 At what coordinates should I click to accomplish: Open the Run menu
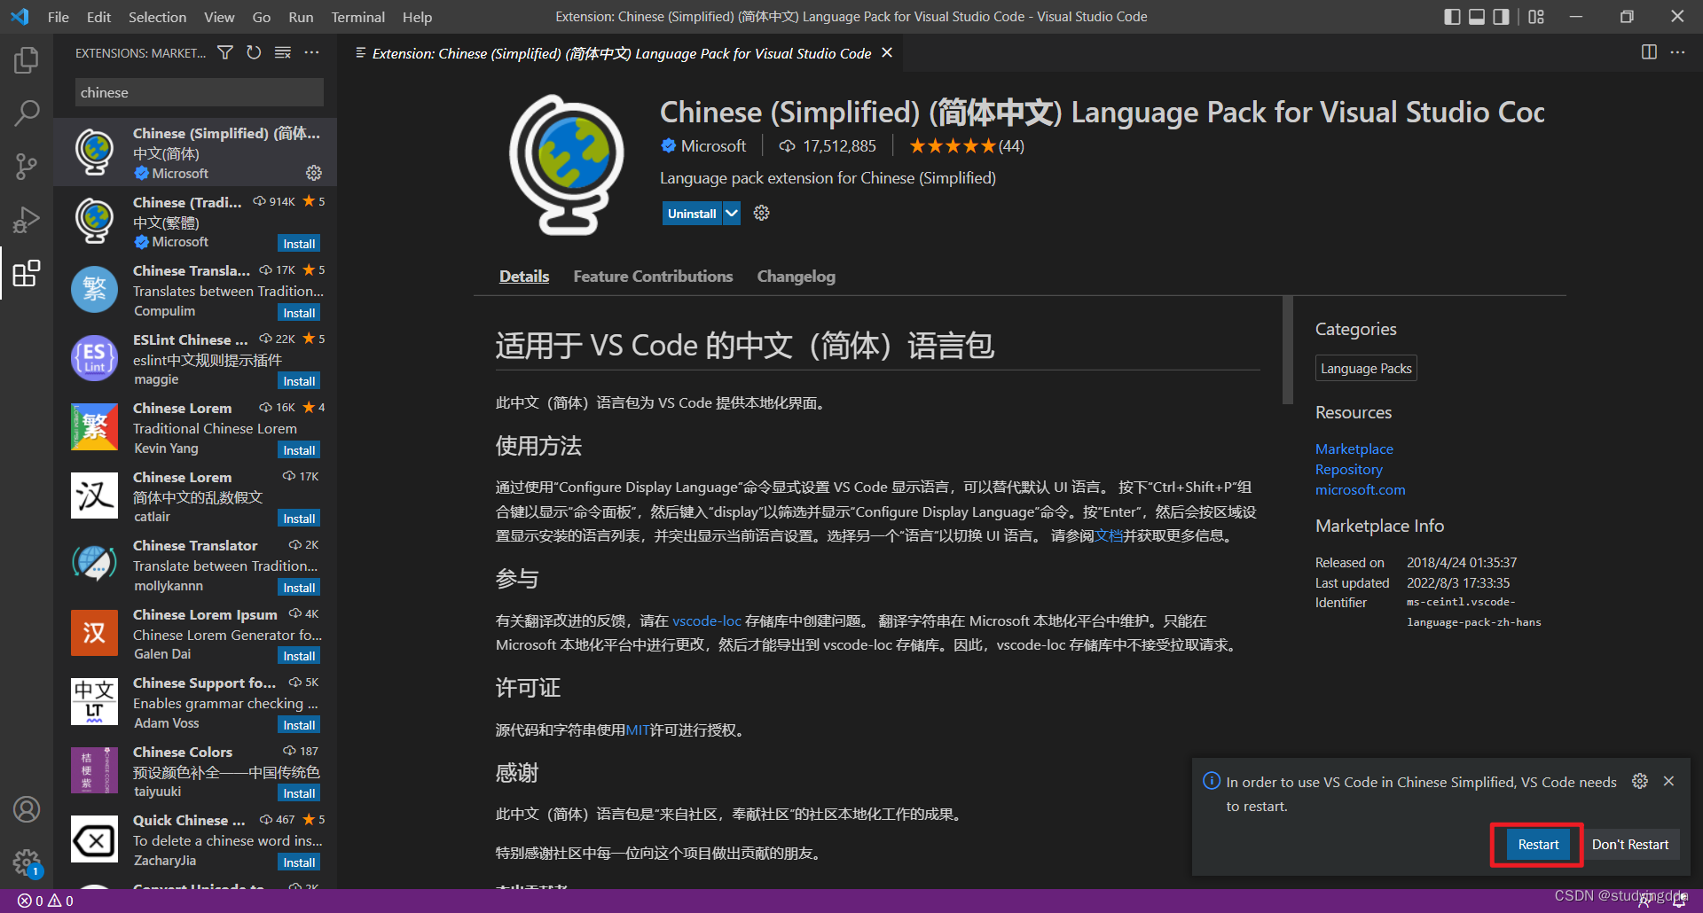pyautogui.click(x=301, y=17)
